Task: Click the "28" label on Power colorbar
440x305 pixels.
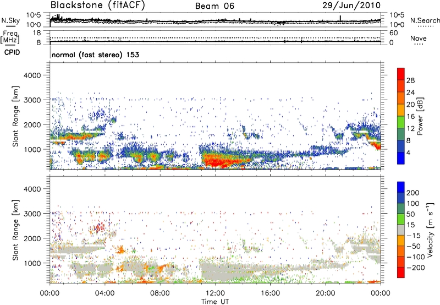Action: (410, 80)
